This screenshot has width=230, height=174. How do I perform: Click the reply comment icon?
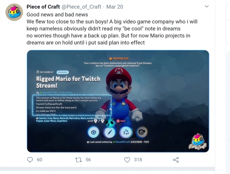(x=30, y=160)
